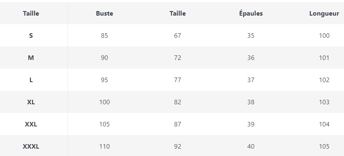This screenshot has height=156, width=344.
Task: Select the XL size row label
Action: pos(31,102)
